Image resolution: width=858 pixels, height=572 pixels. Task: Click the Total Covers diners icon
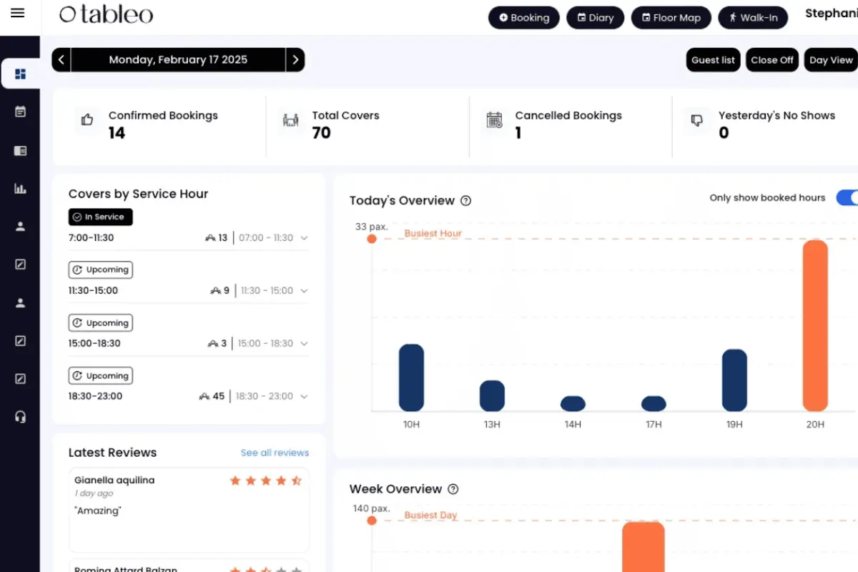(290, 120)
